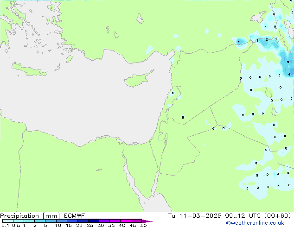Screen dimensions: 294x227
Task: Click the island of Crete on map
Action: click(29, 69)
